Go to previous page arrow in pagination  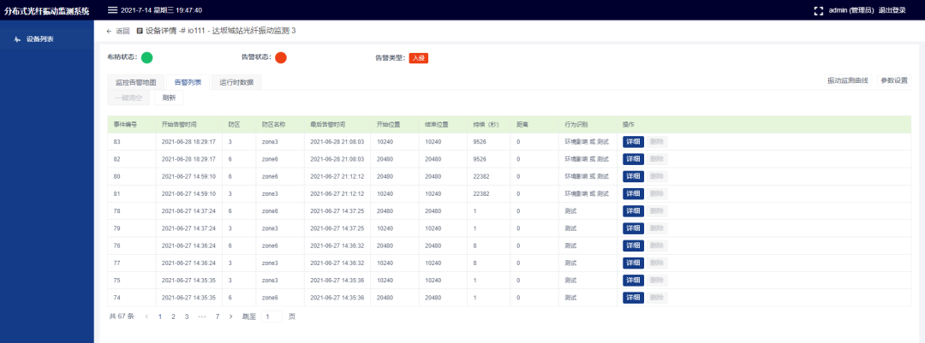(146, 316)
